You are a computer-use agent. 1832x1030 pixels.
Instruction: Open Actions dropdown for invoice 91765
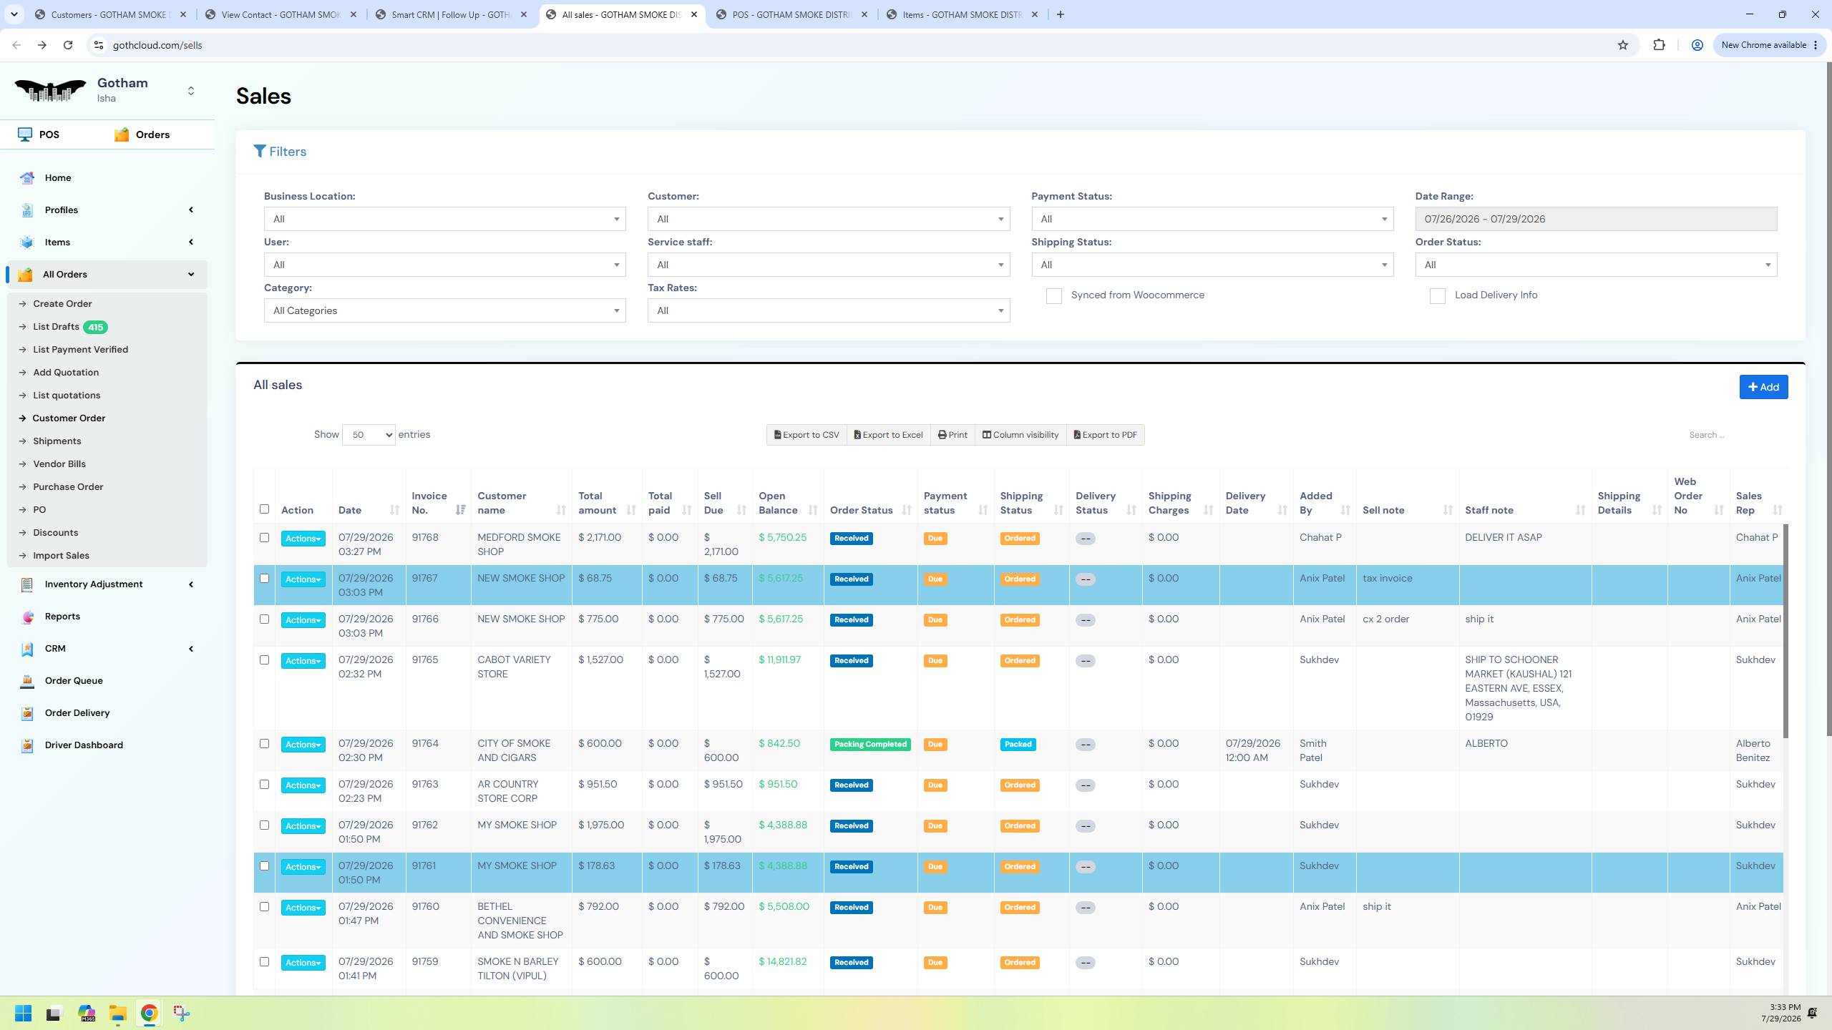(303, 661)
